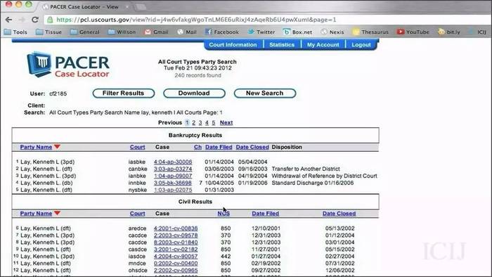Start a New Search
The height and width of the screenshot is (277, 492).
264,94
